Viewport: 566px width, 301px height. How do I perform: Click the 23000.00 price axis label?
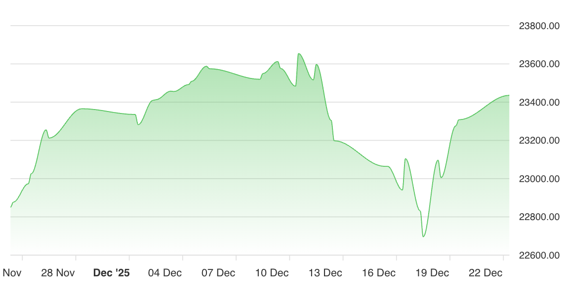tap(539, 179)
